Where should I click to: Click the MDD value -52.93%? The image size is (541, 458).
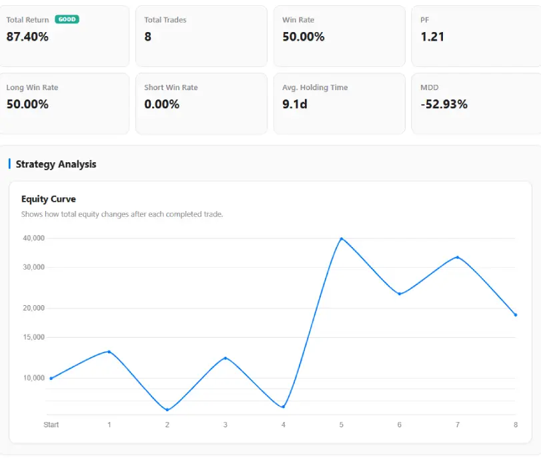(x=444, y=104)
